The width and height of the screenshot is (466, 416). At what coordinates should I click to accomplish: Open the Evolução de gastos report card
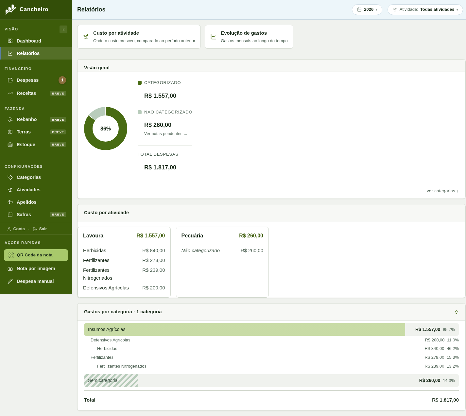(249, 37)
